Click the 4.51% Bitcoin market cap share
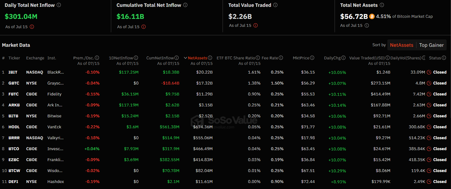Image resolution: width=451 pixels, height=189 pixels. tap(383, 16)
